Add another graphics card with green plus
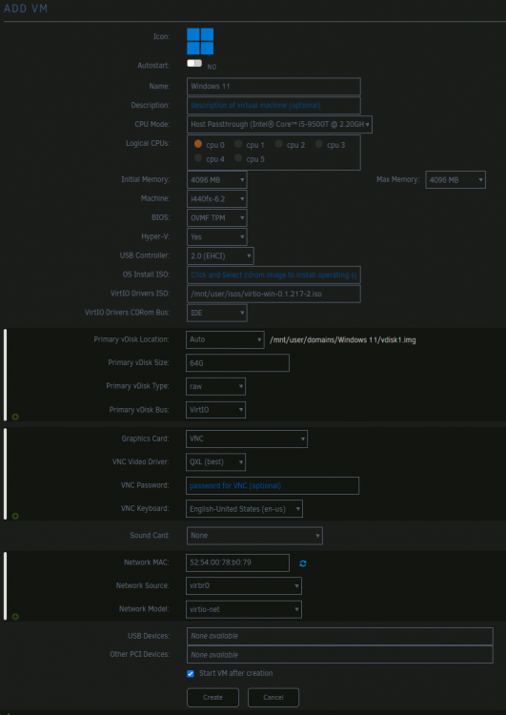 (15, 516)
